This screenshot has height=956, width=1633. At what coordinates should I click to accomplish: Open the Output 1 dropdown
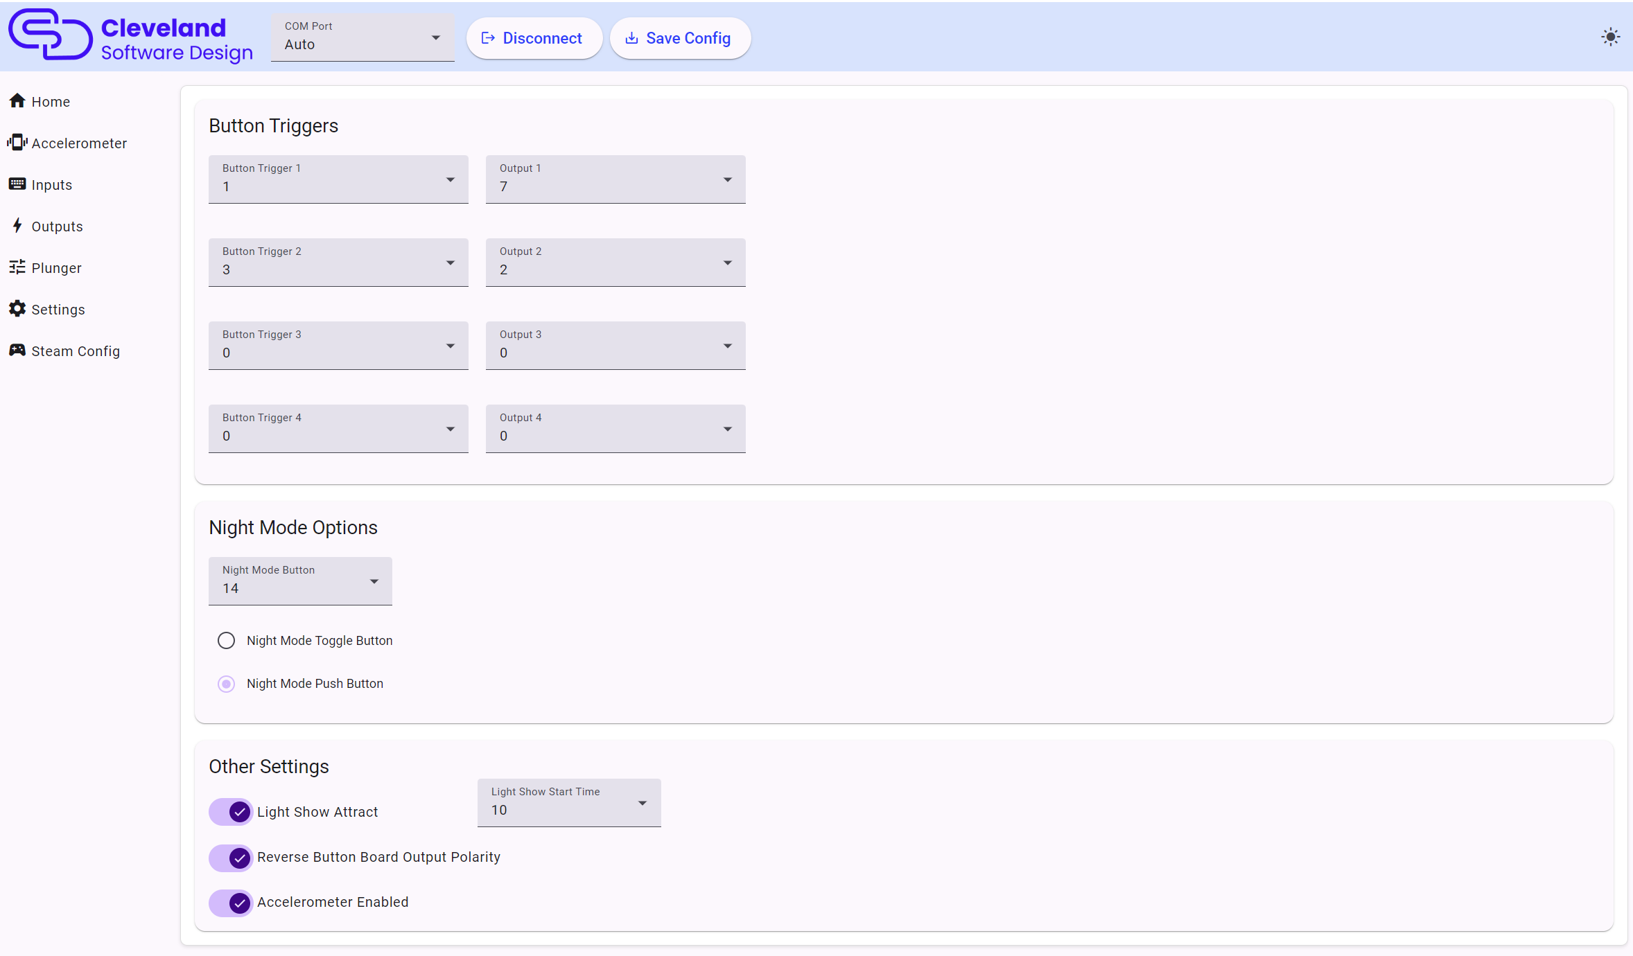[x=615, y=179]
